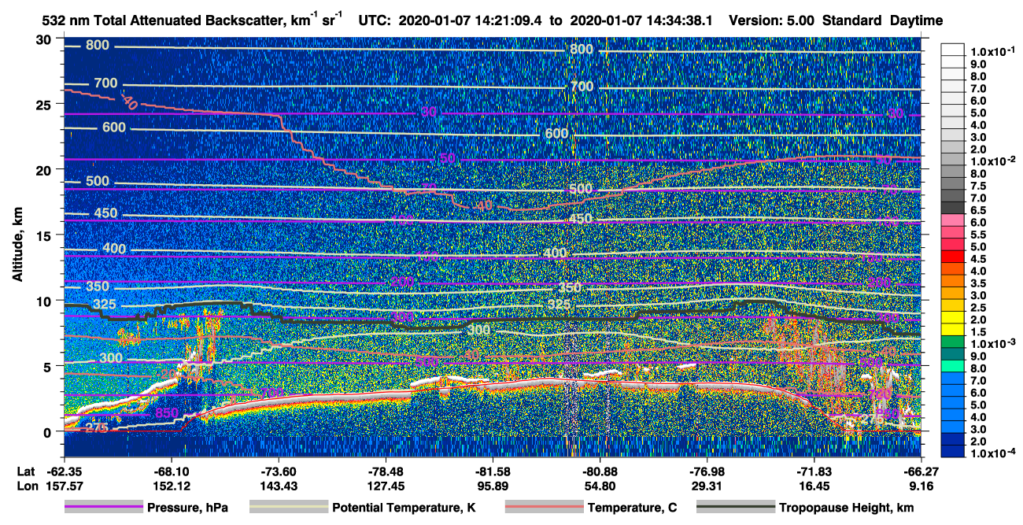This screenshot has width=1023, height=525.
Task: Click the pale yellow Potential Temperature legend line
Action: coord(288,508)
